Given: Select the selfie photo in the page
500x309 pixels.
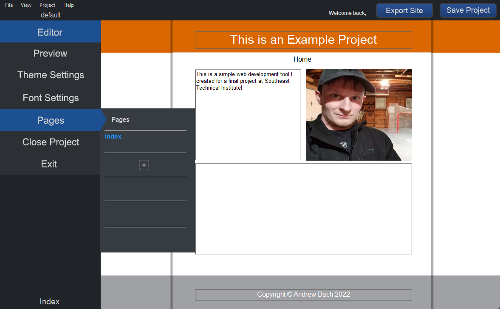Looking at the screenshot, I should click(x=359, y=115).
